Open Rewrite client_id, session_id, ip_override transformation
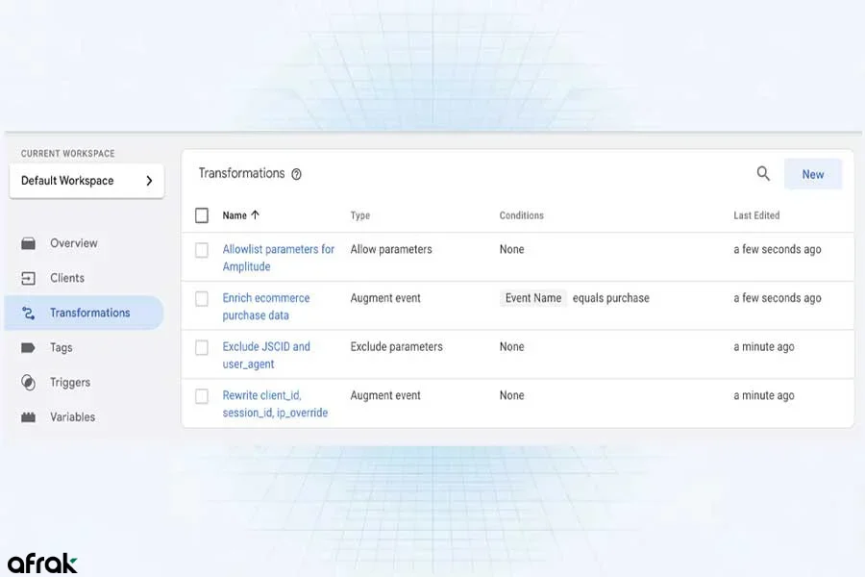Viewport: 865px width, 577px height. [275, 404]
